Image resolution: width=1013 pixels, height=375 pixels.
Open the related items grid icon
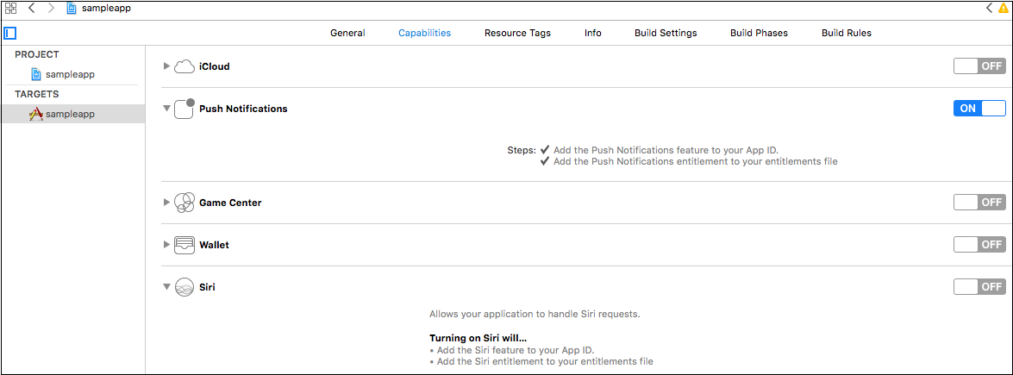pyautogui.click(x=11, y=9)
